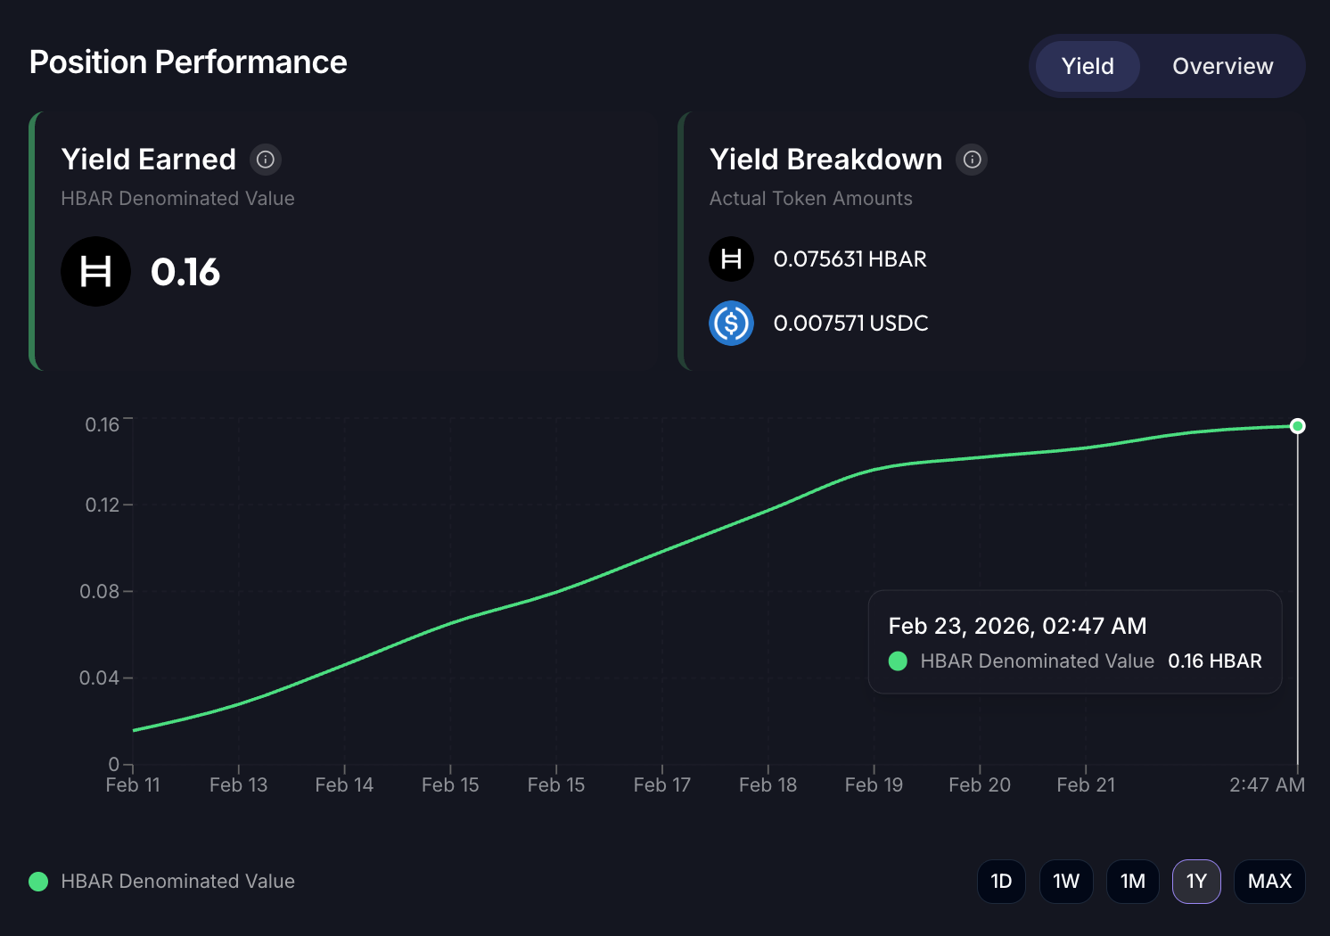This screenshot has height=936, width=1330.
Task: Switch to the Overview tab
Action: [x=1222, y=66]
